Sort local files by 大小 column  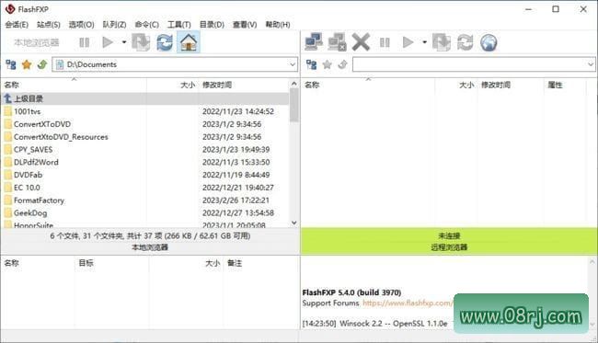[x=173, y=85]
